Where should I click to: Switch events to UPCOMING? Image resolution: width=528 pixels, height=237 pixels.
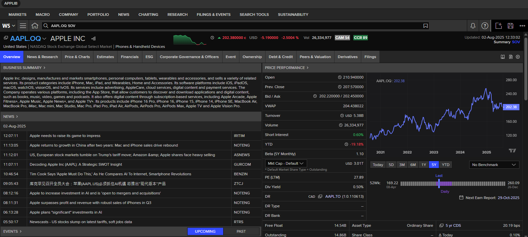(x=205, y=231)
